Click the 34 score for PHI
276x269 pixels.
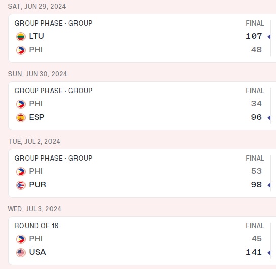pyautogui.click(x=256, y=104)
